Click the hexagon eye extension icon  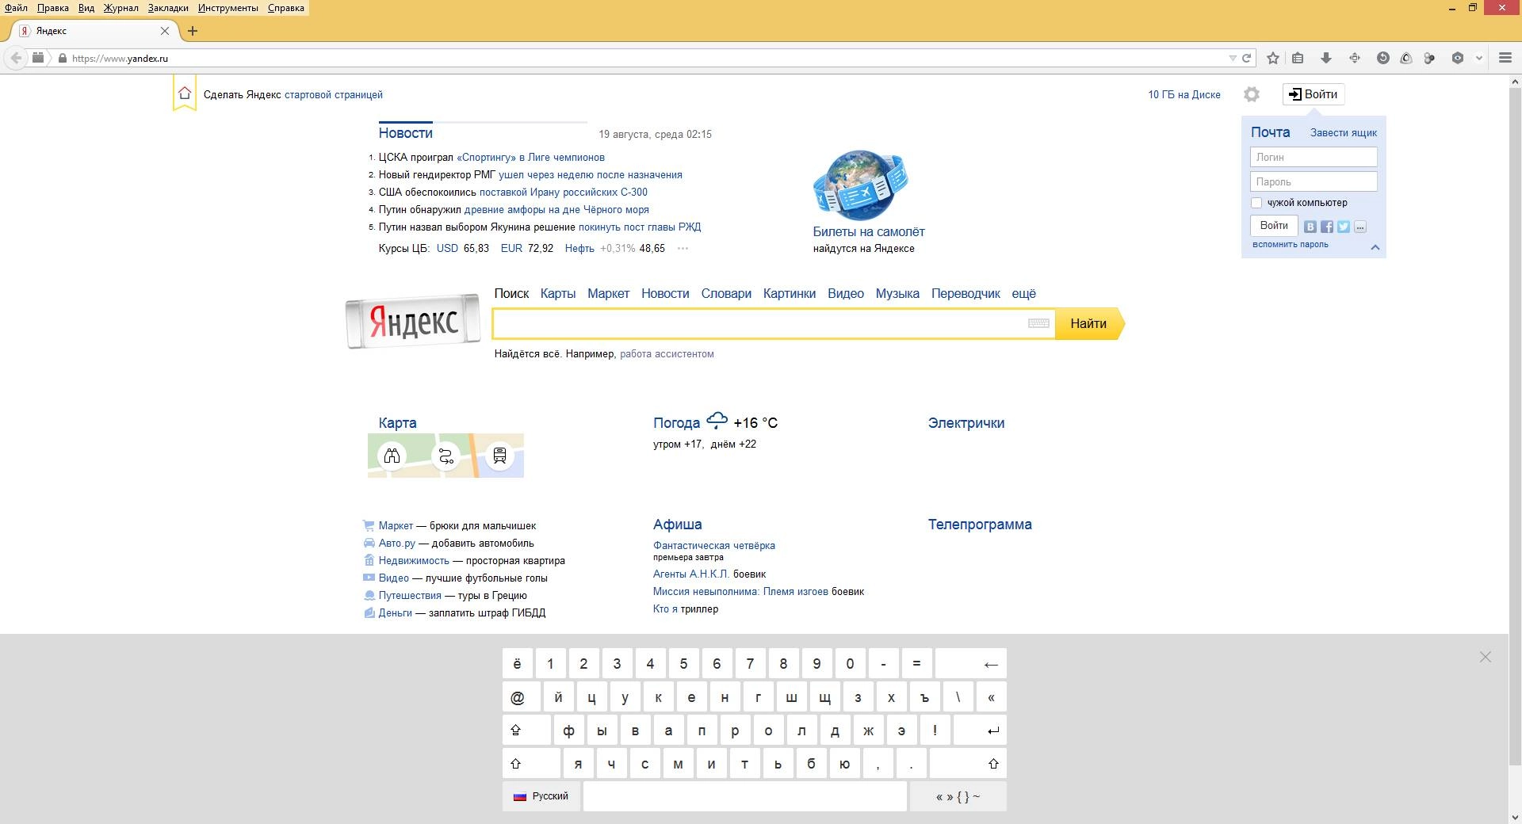tap(1457, 58)
